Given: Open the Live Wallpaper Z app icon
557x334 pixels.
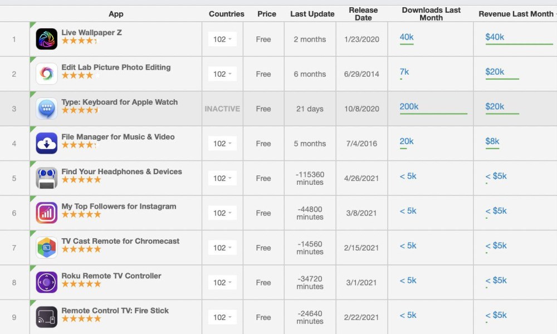Looking at the screenshot, I should [47, 39].
